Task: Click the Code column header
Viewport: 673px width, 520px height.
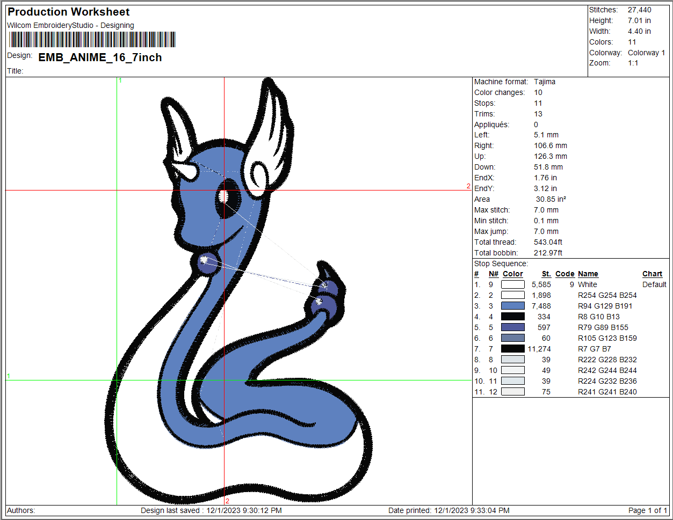Action: point(565,274)
